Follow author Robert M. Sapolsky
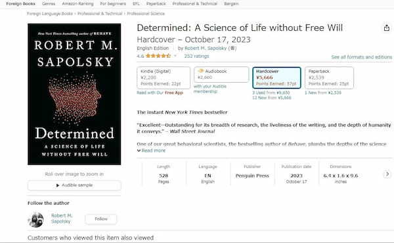Viewport: 394px width, 243px height. tap(101, 219)
